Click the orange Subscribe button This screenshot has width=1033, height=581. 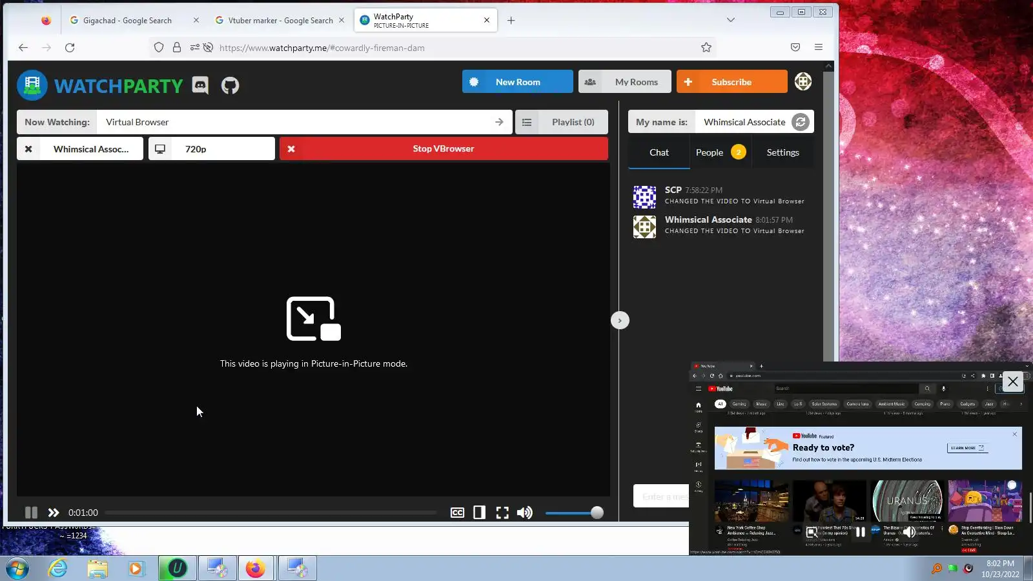pyautogui.click(x=732, y=82)
